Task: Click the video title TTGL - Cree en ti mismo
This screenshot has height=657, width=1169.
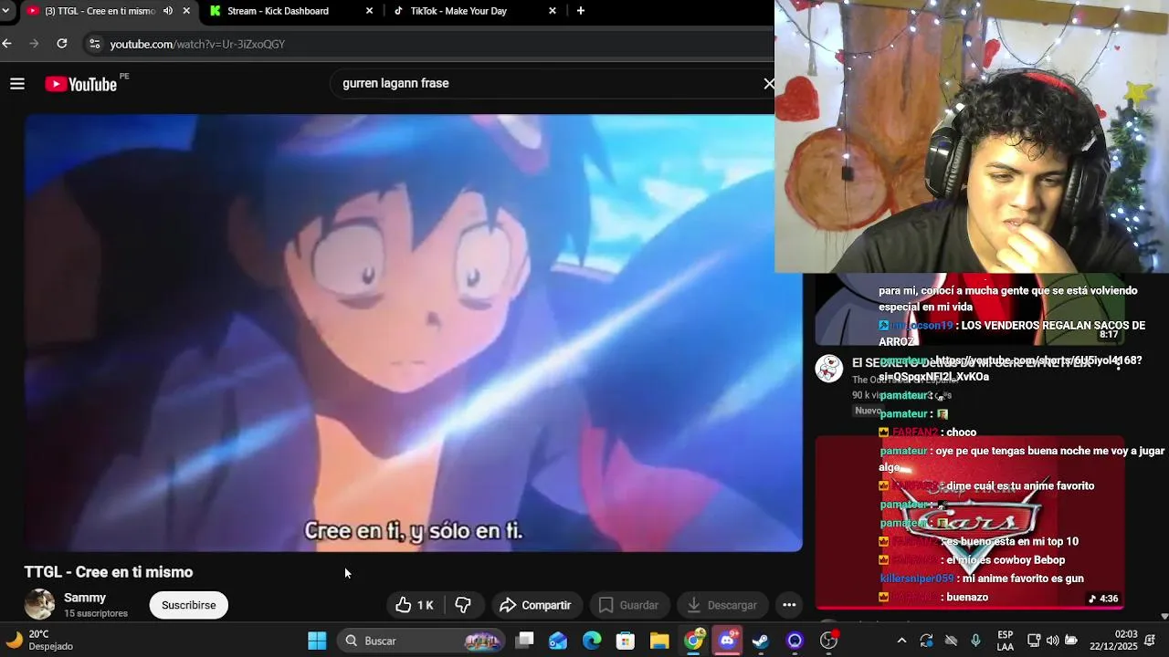Action: [109, 572]
